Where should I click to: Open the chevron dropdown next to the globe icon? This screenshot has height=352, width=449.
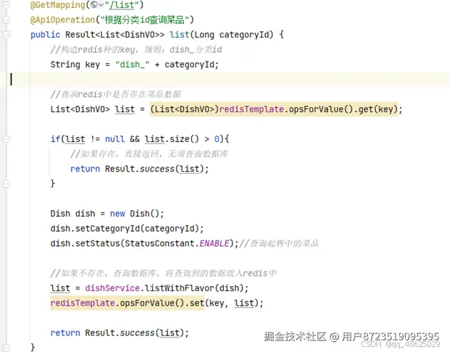coord(101,5)
